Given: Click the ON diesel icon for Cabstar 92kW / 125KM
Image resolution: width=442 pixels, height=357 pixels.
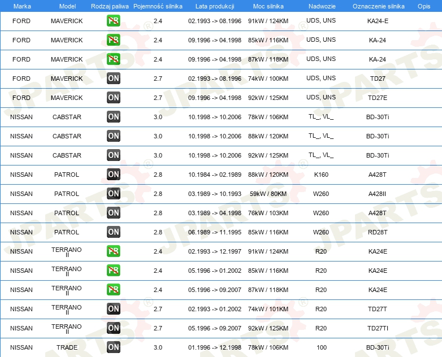Looking at the screenshot, I should point(113,155).
